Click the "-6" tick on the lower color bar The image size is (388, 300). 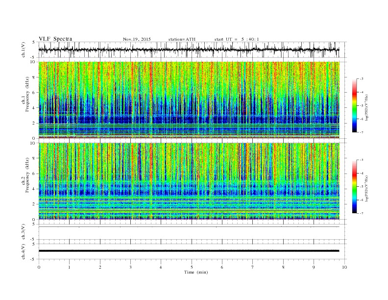click(362, 200)
